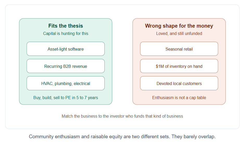Click the 'Seasonal retail' box
Screen dimensions: 244x145
coord(179,49)
